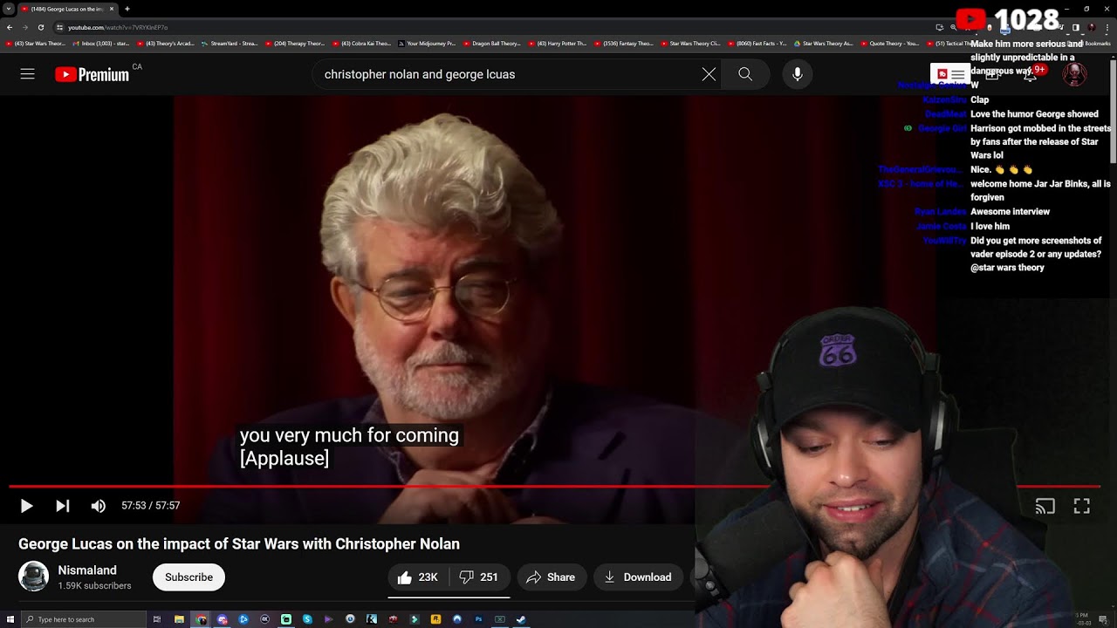Open YouTube notifications bell

(1030, 75)
